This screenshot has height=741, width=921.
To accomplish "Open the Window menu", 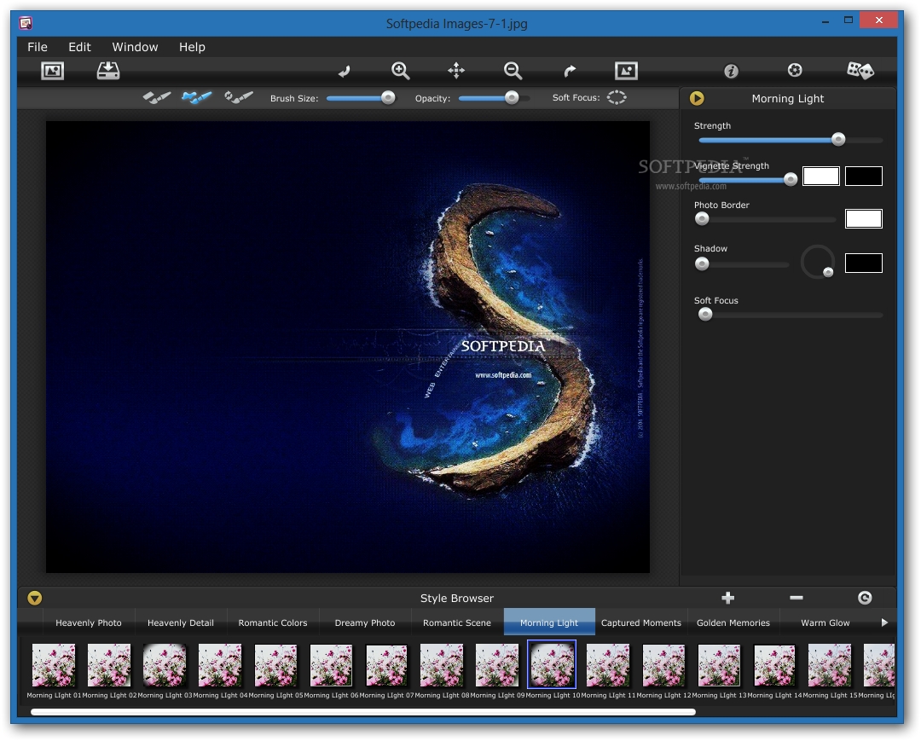I will coord(135,47).
